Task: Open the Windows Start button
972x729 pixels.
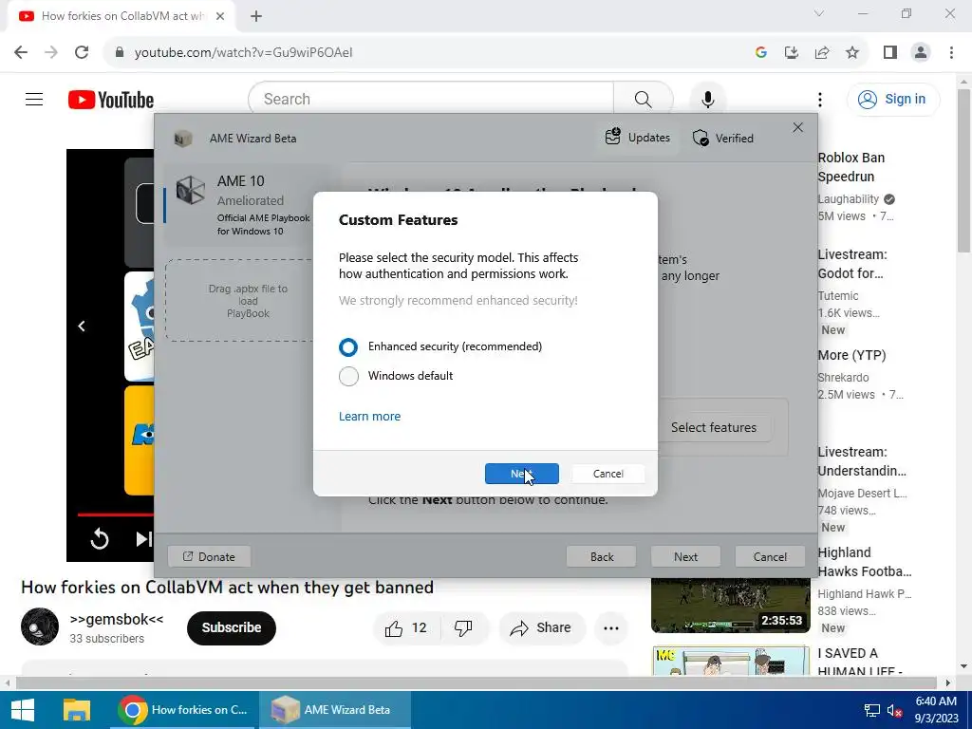Action: [23, 710]
